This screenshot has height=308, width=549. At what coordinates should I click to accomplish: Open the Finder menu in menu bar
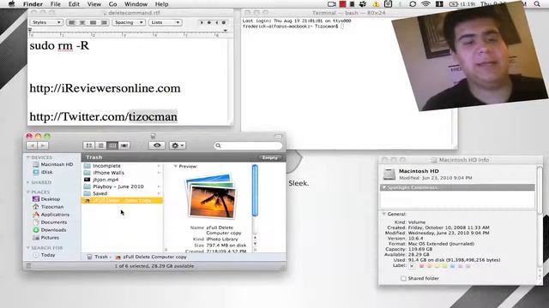point(33,4)
